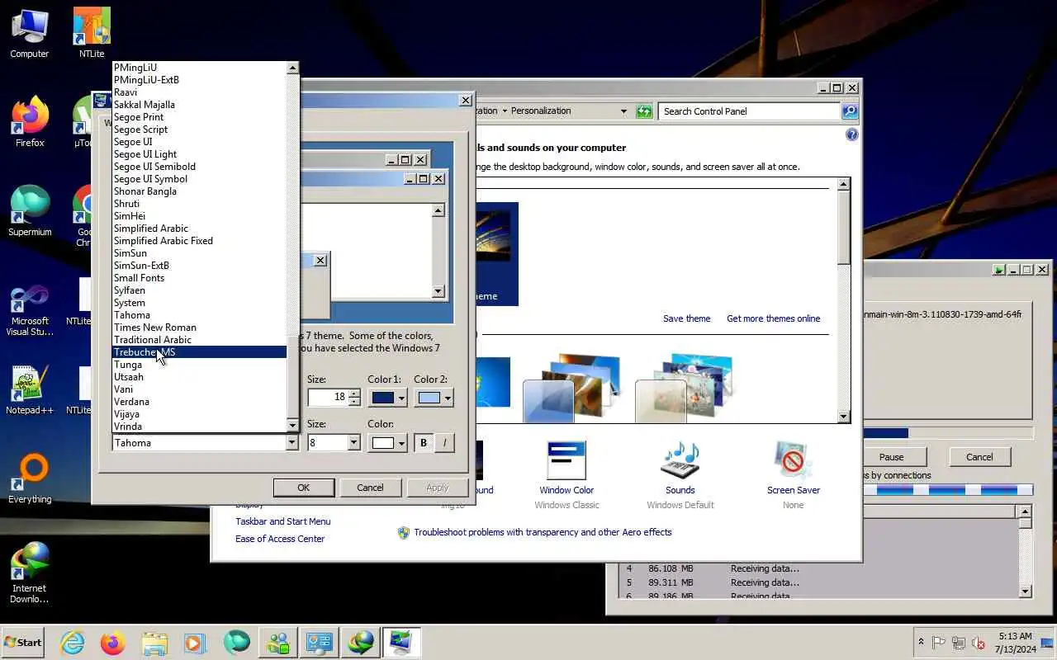Open the Notepad++ desktop shortcut
Screen dimensions: 1057x660
coord(30,389)
